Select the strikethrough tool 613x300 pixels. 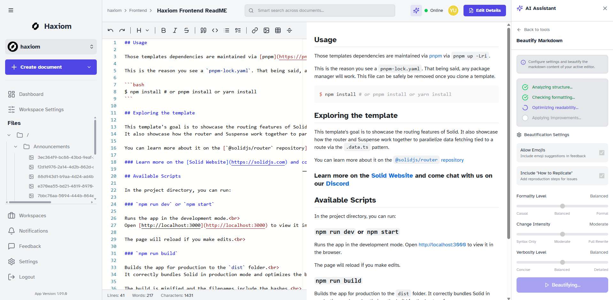point(187,30)
